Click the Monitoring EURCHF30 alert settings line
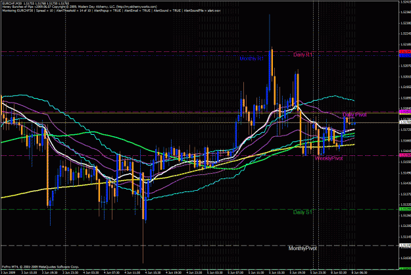 (x=111, y=11)
